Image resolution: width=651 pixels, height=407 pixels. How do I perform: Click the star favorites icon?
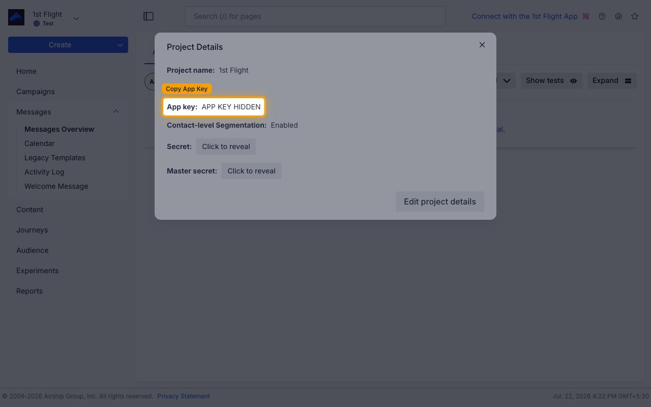635,16
